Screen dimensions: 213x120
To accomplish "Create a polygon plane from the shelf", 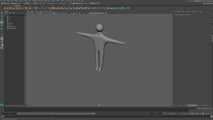I will pyautogui.click(x=19, y=8).
